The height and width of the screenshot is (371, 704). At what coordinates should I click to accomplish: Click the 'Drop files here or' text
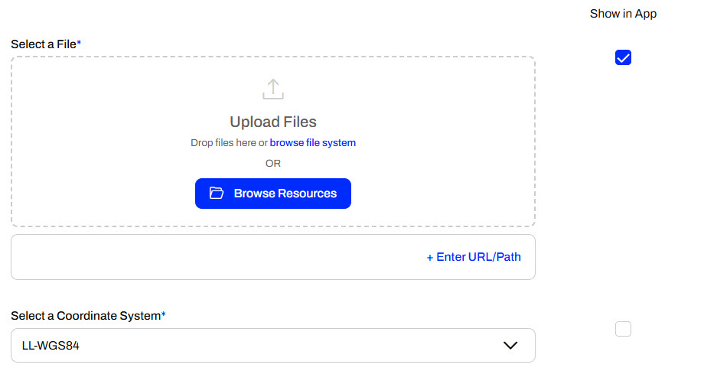click(x=229, y=143)
